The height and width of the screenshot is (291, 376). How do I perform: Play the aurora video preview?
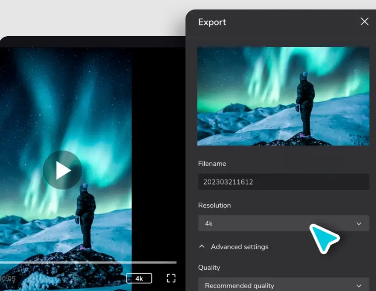[62, 170]
